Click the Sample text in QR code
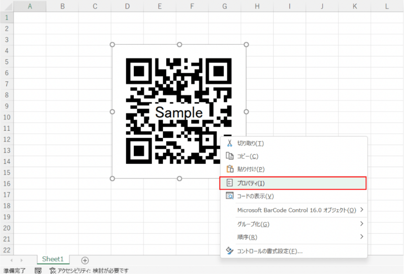404x274 pixels. click(179, 112)
